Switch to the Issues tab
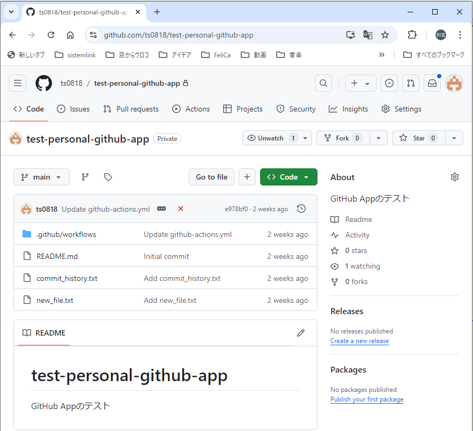Viewport: 473px width, 431px height. tap(73, 109)
